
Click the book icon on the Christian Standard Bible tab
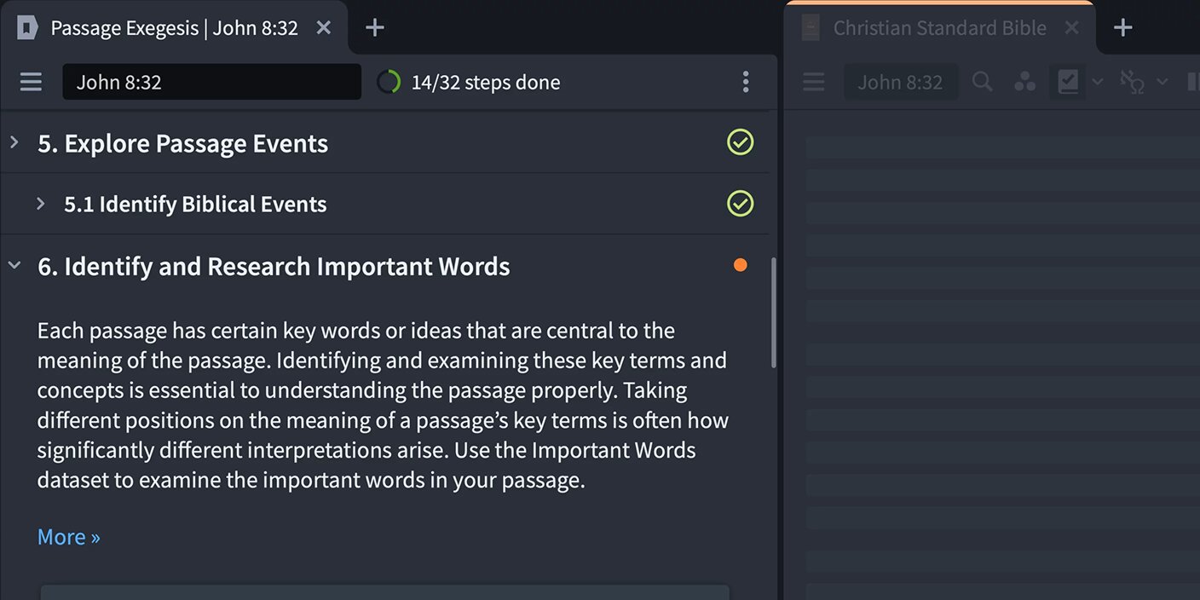coord(811,28)
